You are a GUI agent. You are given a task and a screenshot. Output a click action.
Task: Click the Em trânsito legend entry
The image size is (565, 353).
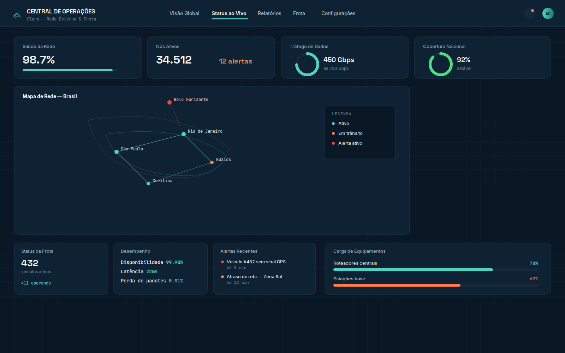[x=347, y=133]
